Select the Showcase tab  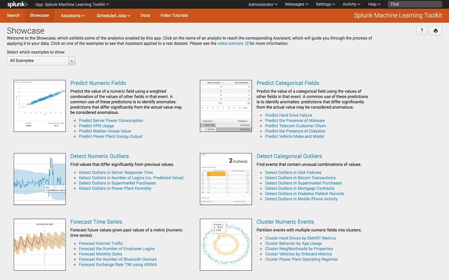[40, 15]
